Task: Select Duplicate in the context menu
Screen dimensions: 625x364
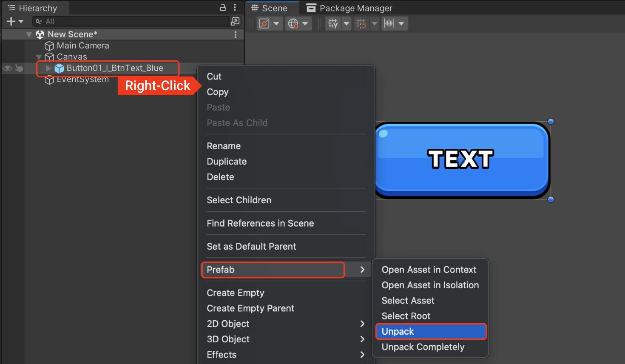Action: [227, 162]
